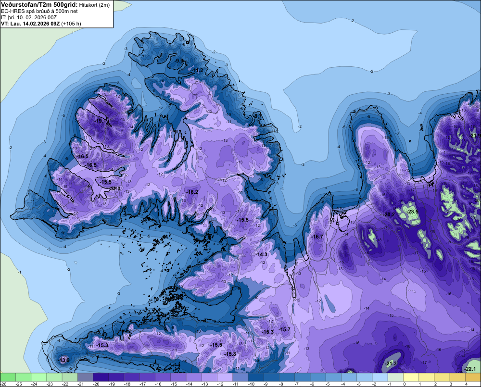The width and height of the screenshot is (481, 387).
Task: Click the '(+105 h)' forecast offset text
Action: point(71,24)
